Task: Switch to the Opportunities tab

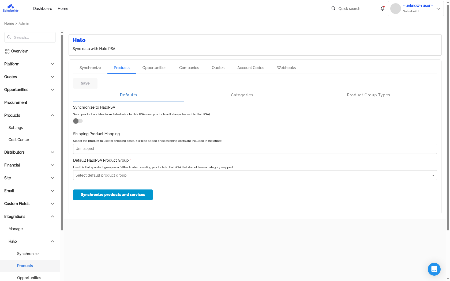Action: 154,68
